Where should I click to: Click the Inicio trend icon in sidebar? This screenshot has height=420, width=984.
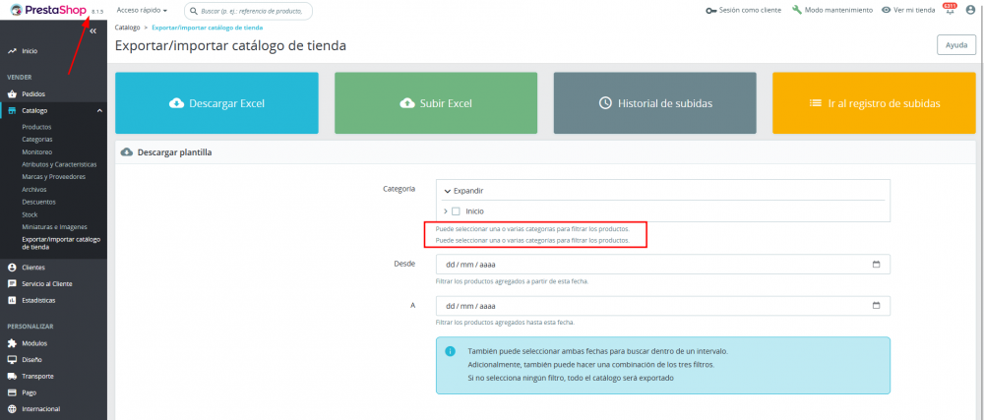click(11, 51)
